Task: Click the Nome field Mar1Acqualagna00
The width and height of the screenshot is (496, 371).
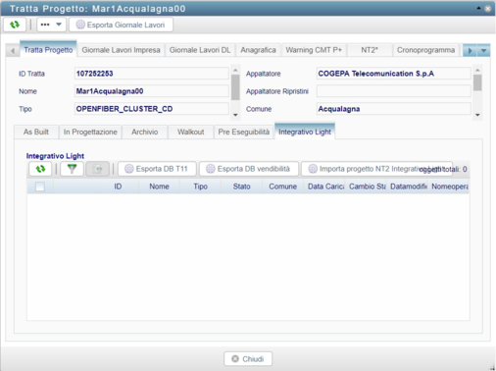Action: tap(152, 91)
